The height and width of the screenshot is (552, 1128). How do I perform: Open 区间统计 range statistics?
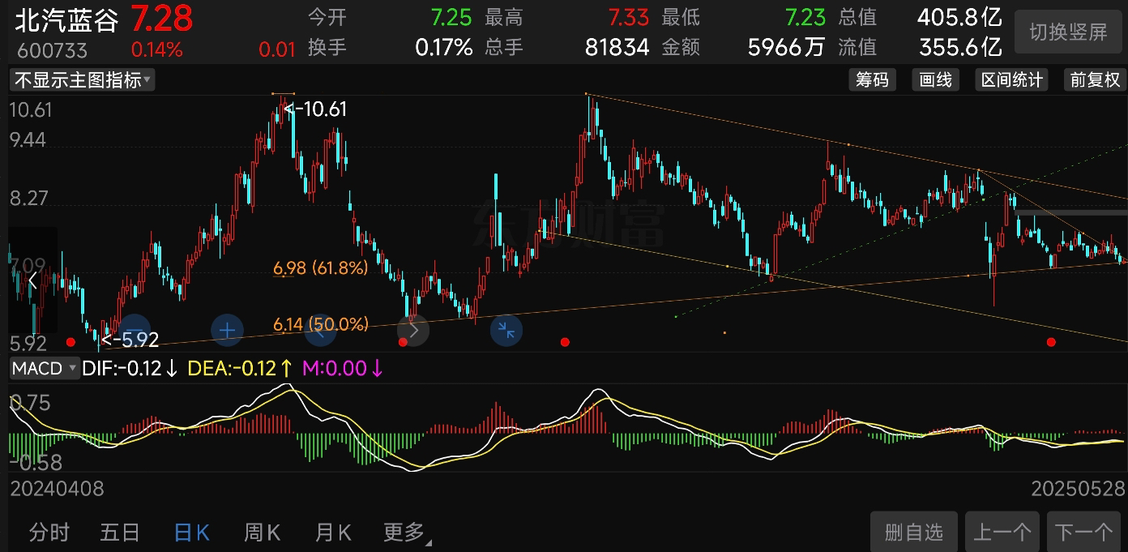(x=1011, y=79)
